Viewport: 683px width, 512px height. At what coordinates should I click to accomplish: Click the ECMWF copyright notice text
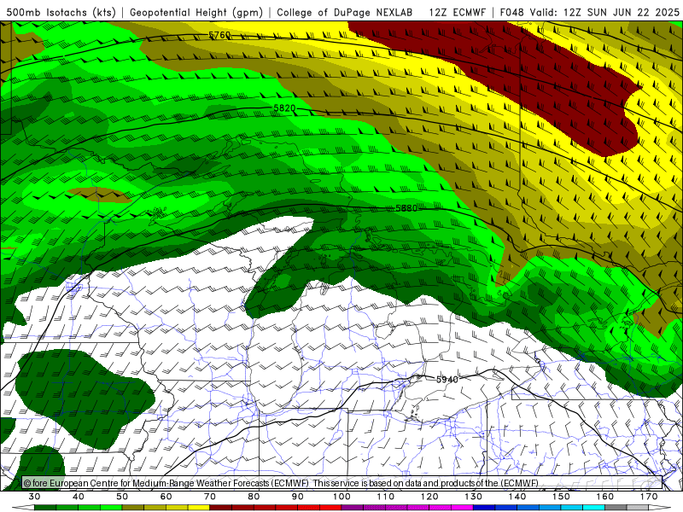point(281,483)
